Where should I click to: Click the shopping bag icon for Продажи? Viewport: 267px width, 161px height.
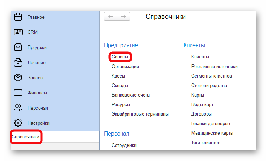[18, 47]
